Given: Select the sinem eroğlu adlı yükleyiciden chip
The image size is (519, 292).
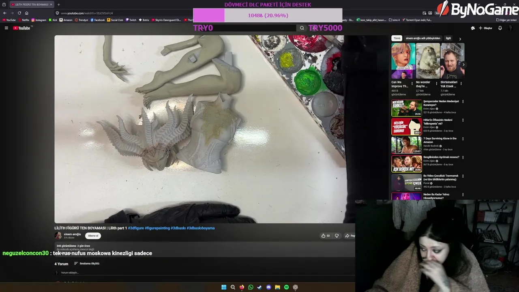Looking at the screenshot, I should tap(423, 38).
